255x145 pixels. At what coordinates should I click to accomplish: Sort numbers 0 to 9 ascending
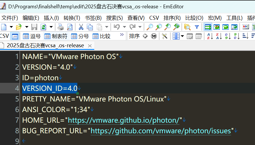228,36
